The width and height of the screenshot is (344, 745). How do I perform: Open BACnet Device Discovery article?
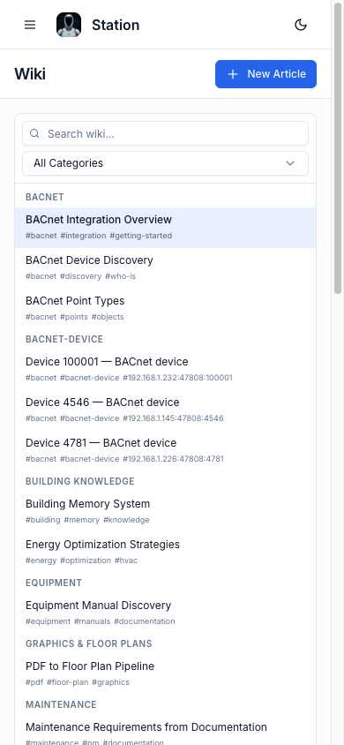(165, 268)
